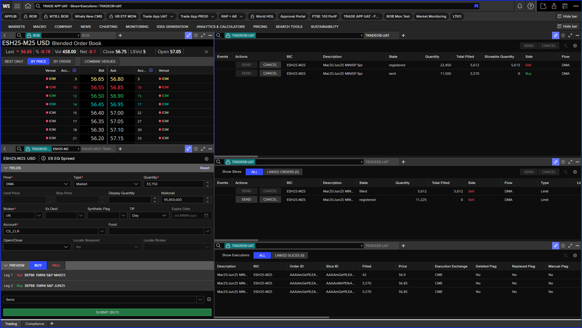Screen dimensions: 582x328
Task: Click the Send message input field
Action: click(98, 299)
